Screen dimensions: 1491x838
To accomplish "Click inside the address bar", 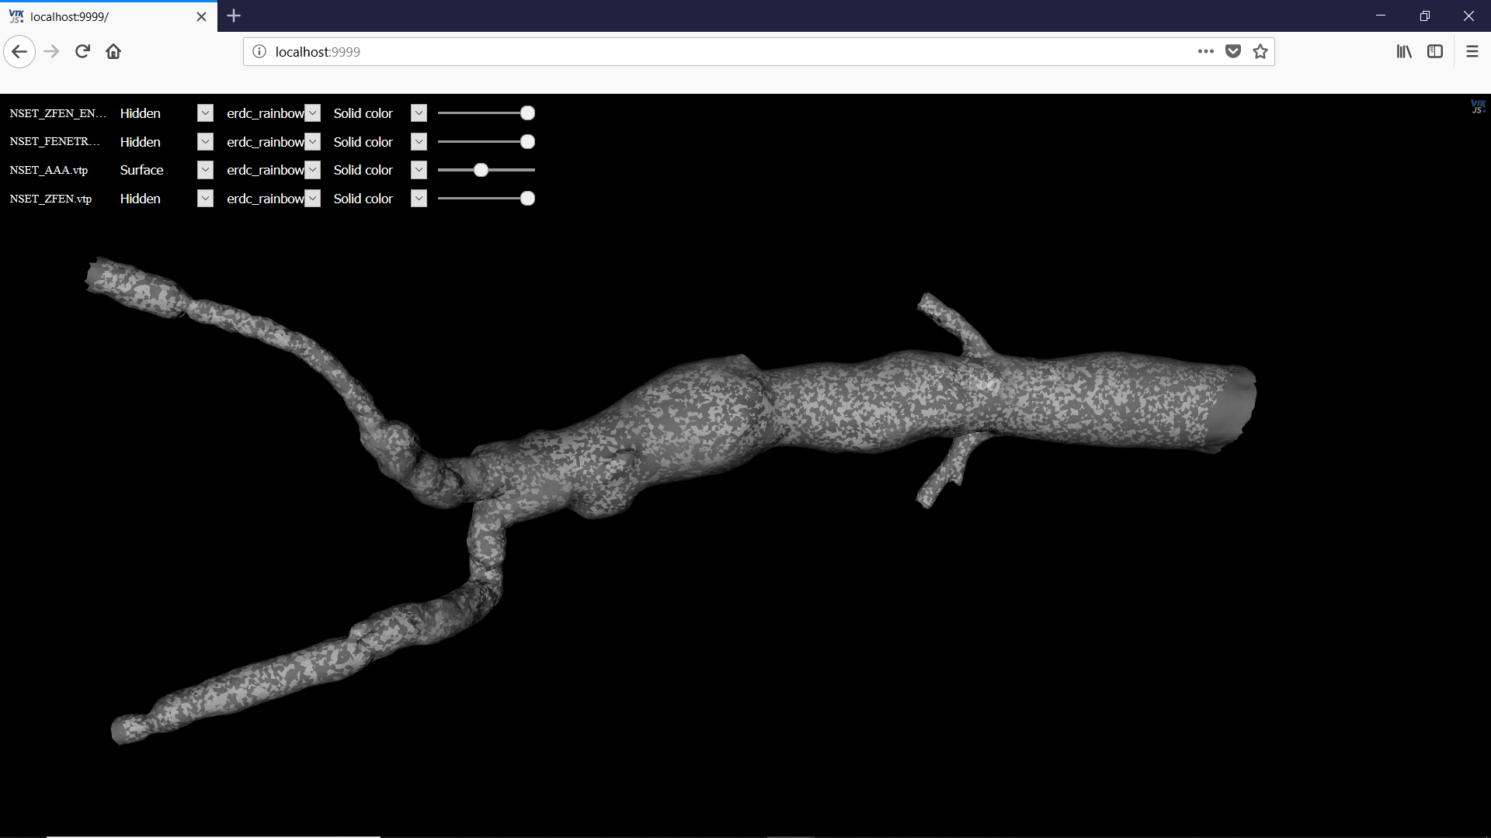I will [x=699, y=51].
